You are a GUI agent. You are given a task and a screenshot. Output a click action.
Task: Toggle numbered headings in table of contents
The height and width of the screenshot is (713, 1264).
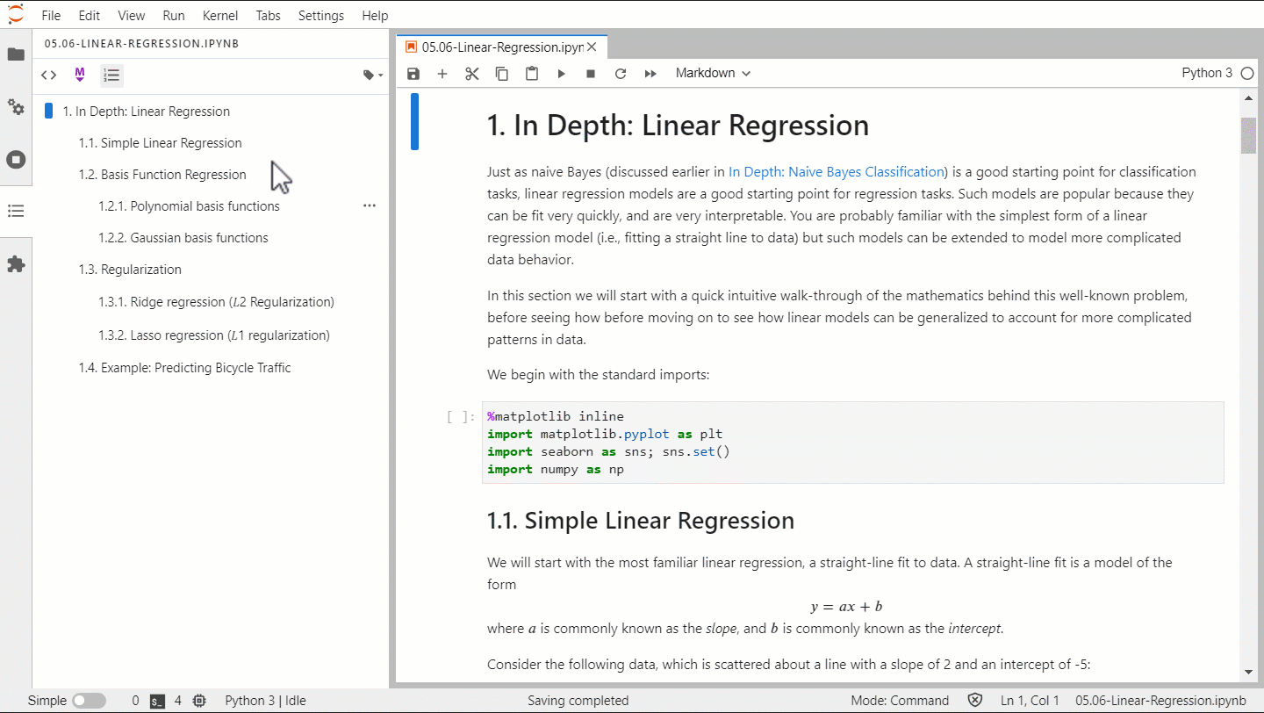tap(111, 75)
